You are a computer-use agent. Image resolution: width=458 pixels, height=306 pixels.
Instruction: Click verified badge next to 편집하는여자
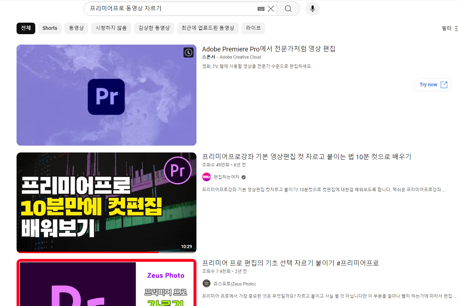coord(244,177)
